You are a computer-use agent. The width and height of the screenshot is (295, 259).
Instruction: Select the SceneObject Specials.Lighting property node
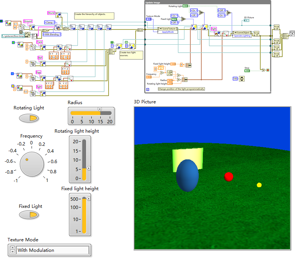pos(241,34)
